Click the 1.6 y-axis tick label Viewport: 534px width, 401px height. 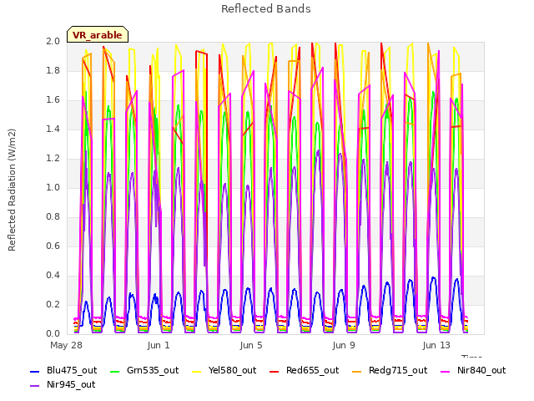click(x=53, y=100)
